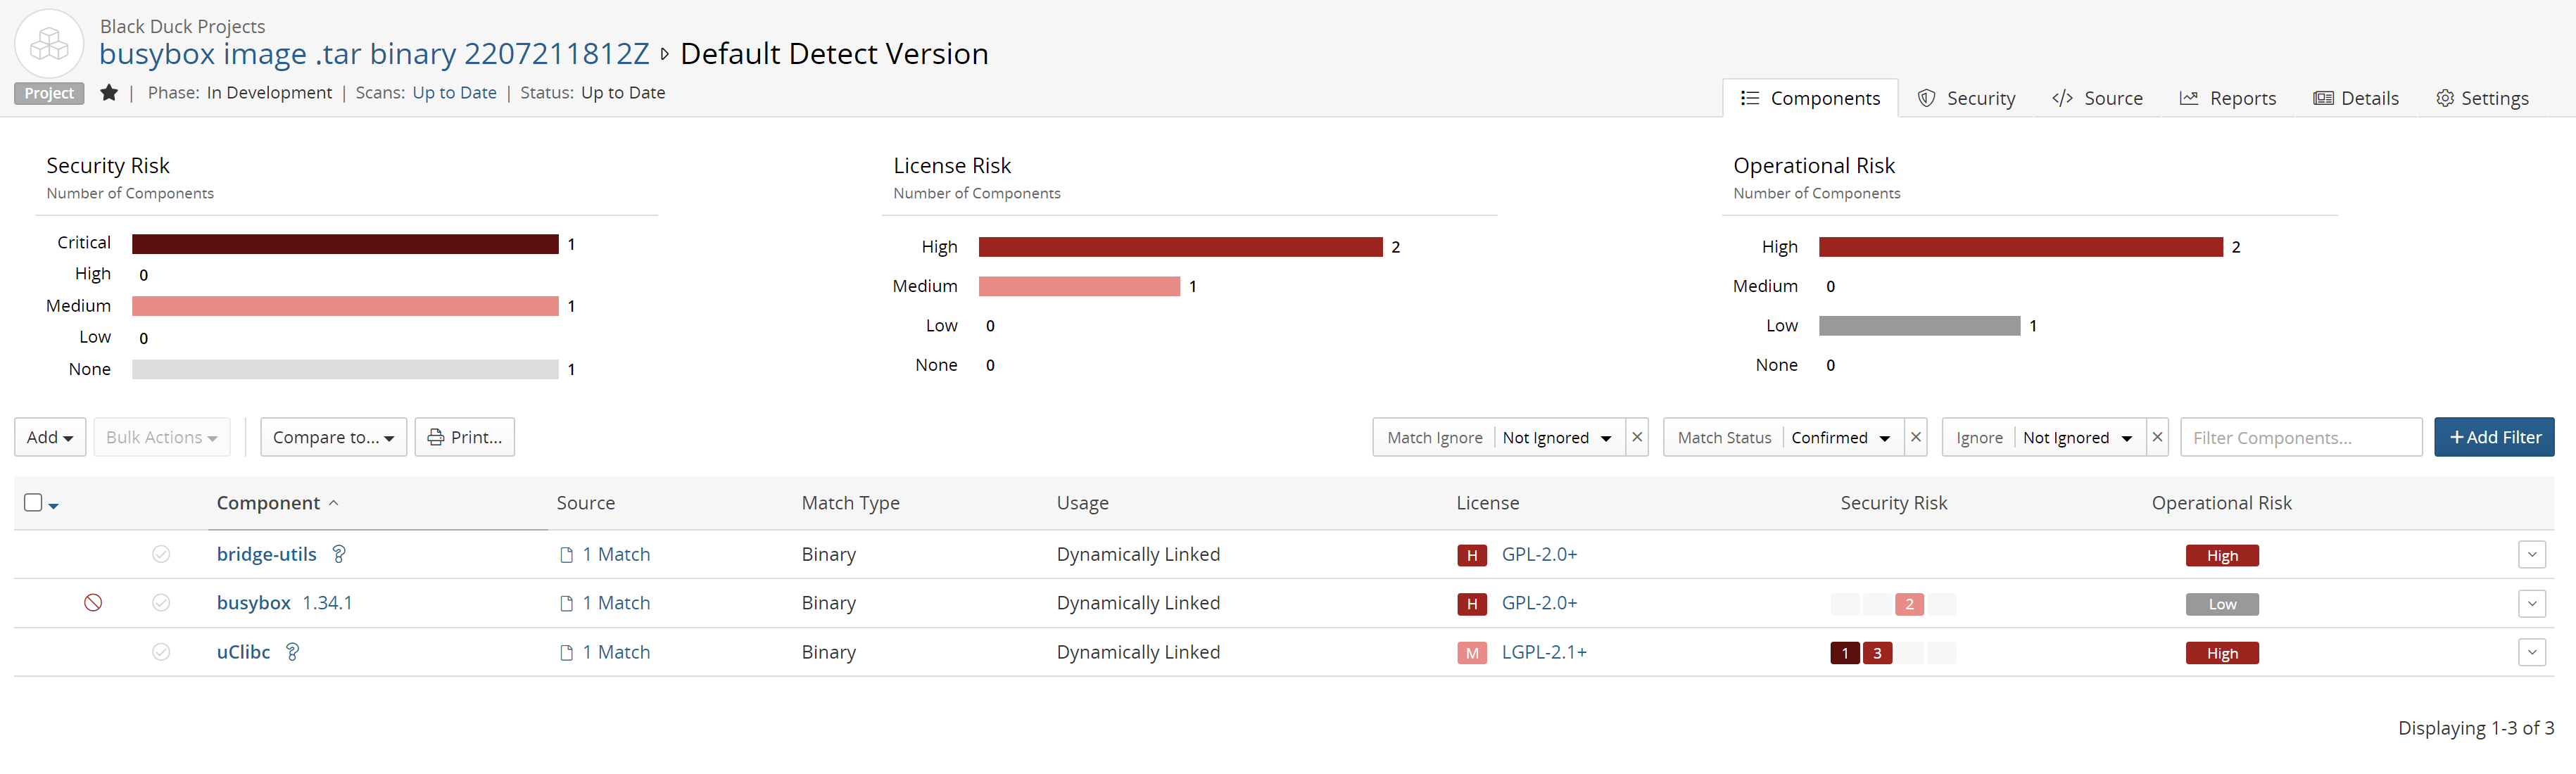Open the Bulk Actions dropdown
2576x774 pixels.
(162, 437)
